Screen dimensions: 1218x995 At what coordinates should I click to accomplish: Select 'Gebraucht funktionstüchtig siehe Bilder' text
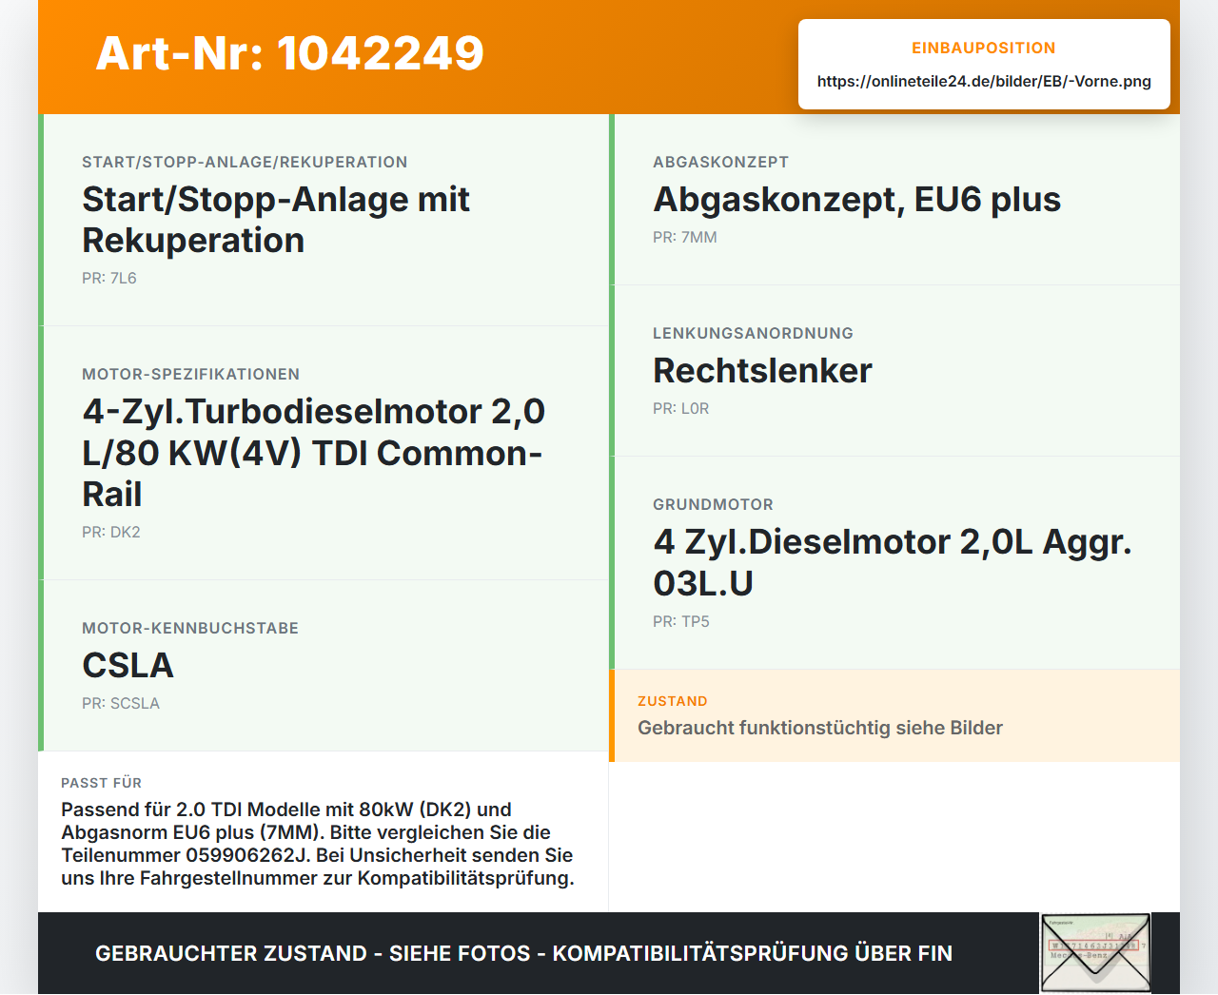tap(820, 728)
